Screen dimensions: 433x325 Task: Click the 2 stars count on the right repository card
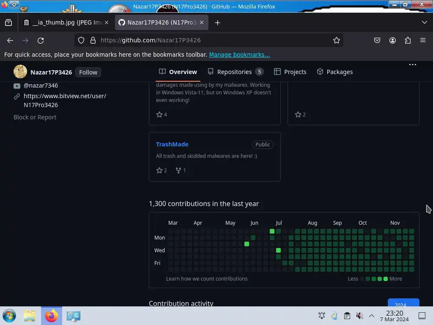coord(300,114)
